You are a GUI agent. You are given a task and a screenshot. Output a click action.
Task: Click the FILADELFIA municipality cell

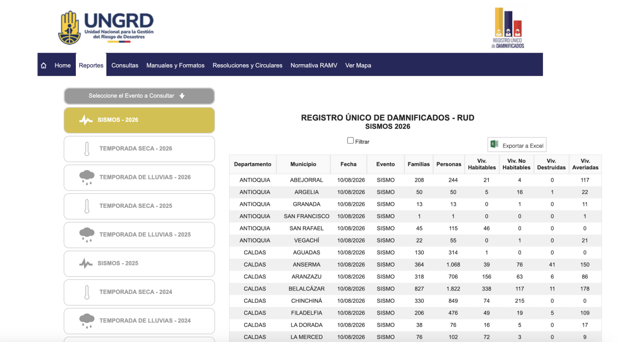(x=306, y=313)
